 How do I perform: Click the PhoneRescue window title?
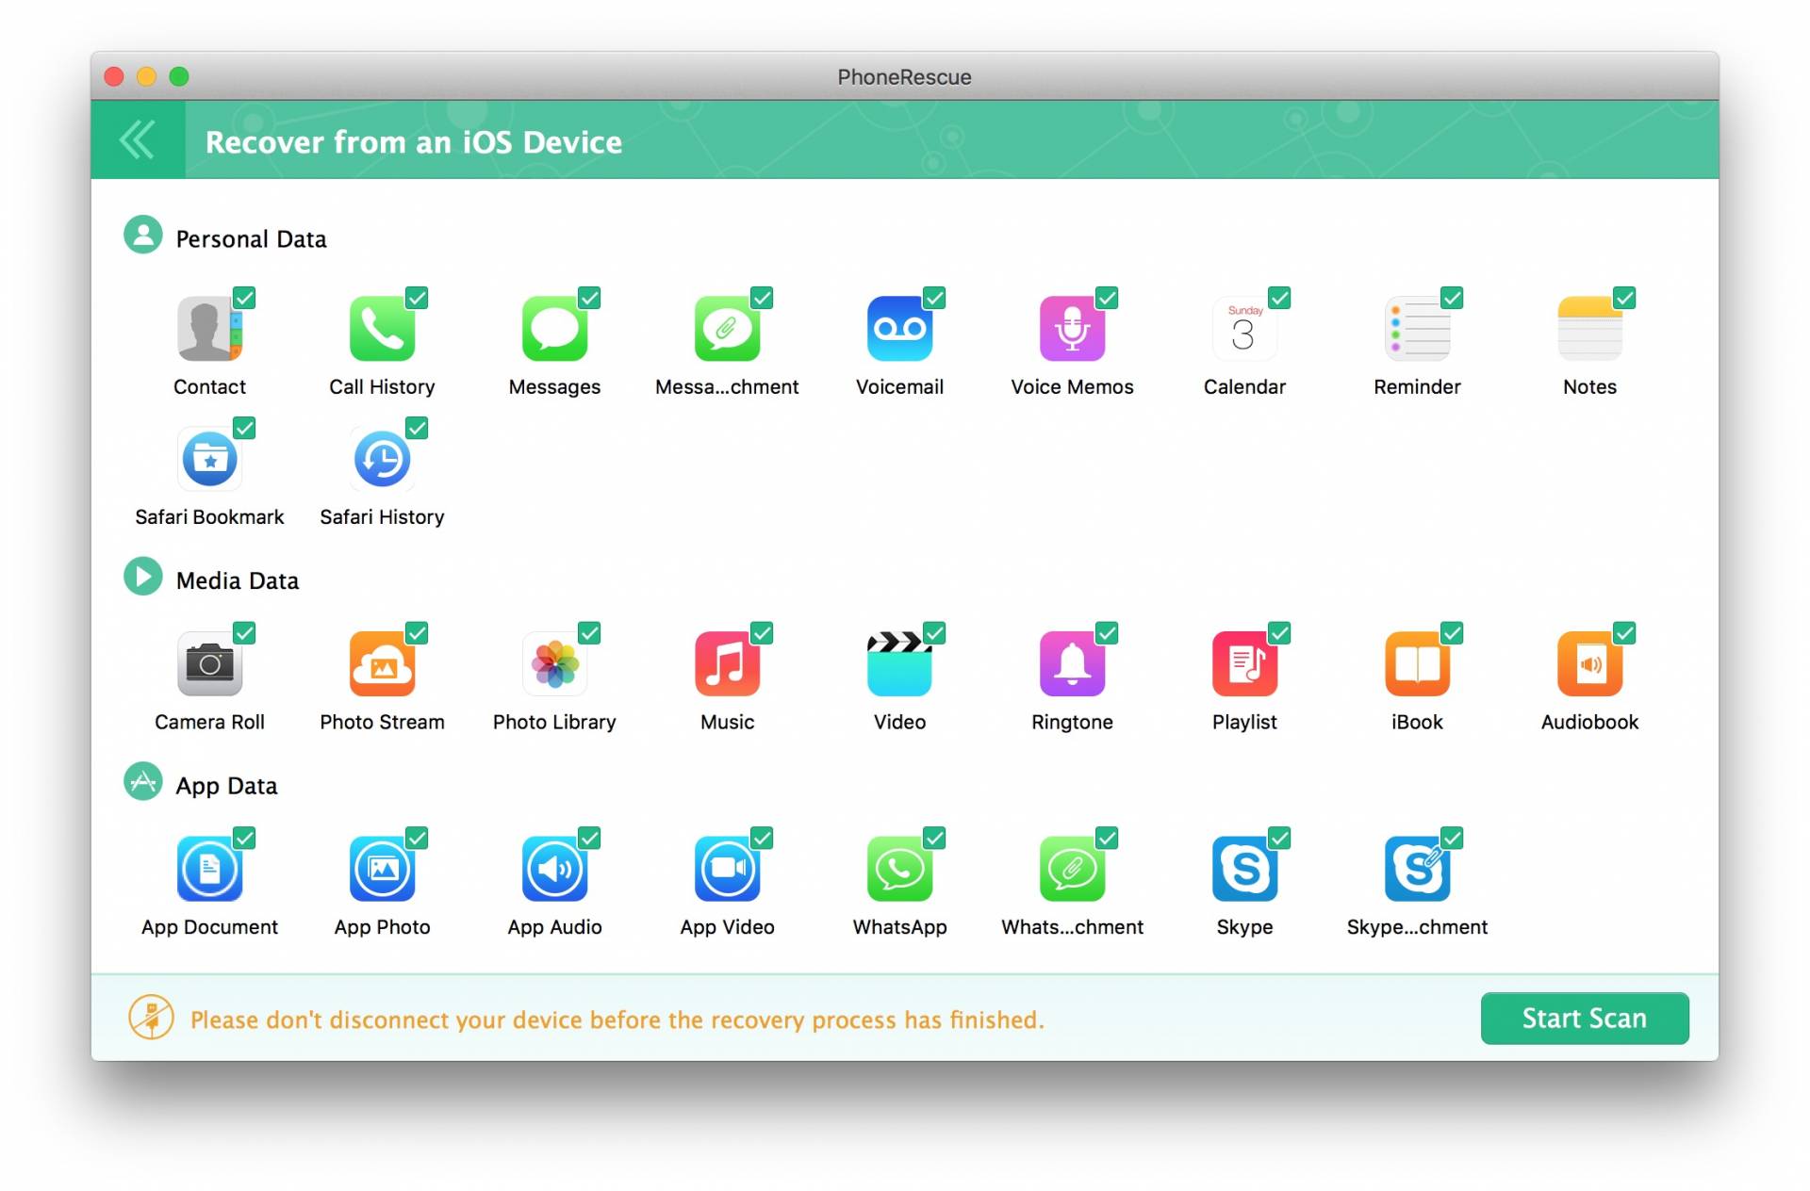pos(904,76)
